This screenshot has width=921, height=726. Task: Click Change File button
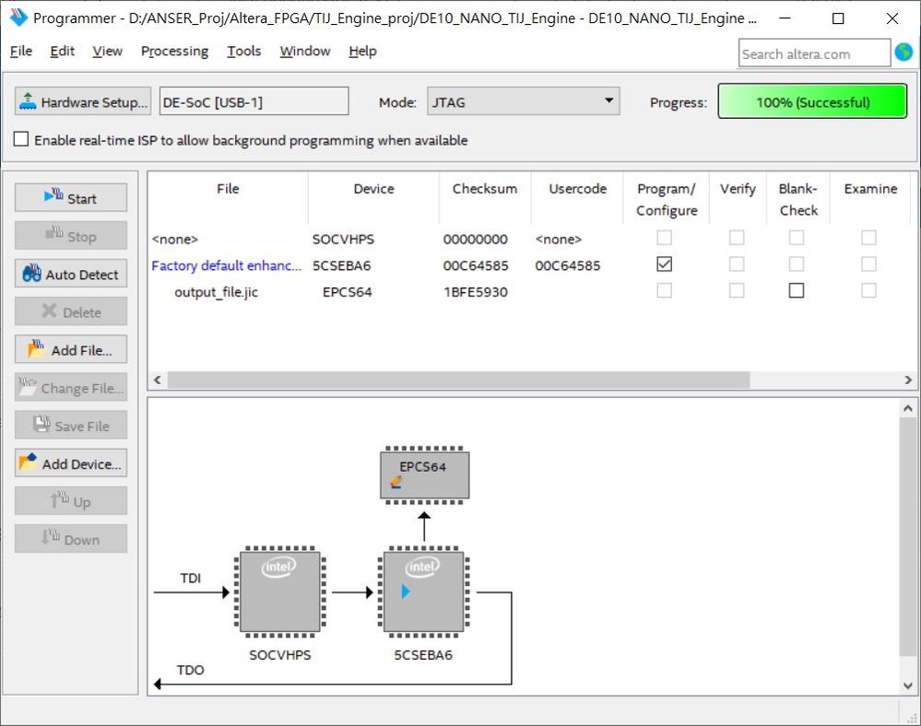[x=70, y=388]
